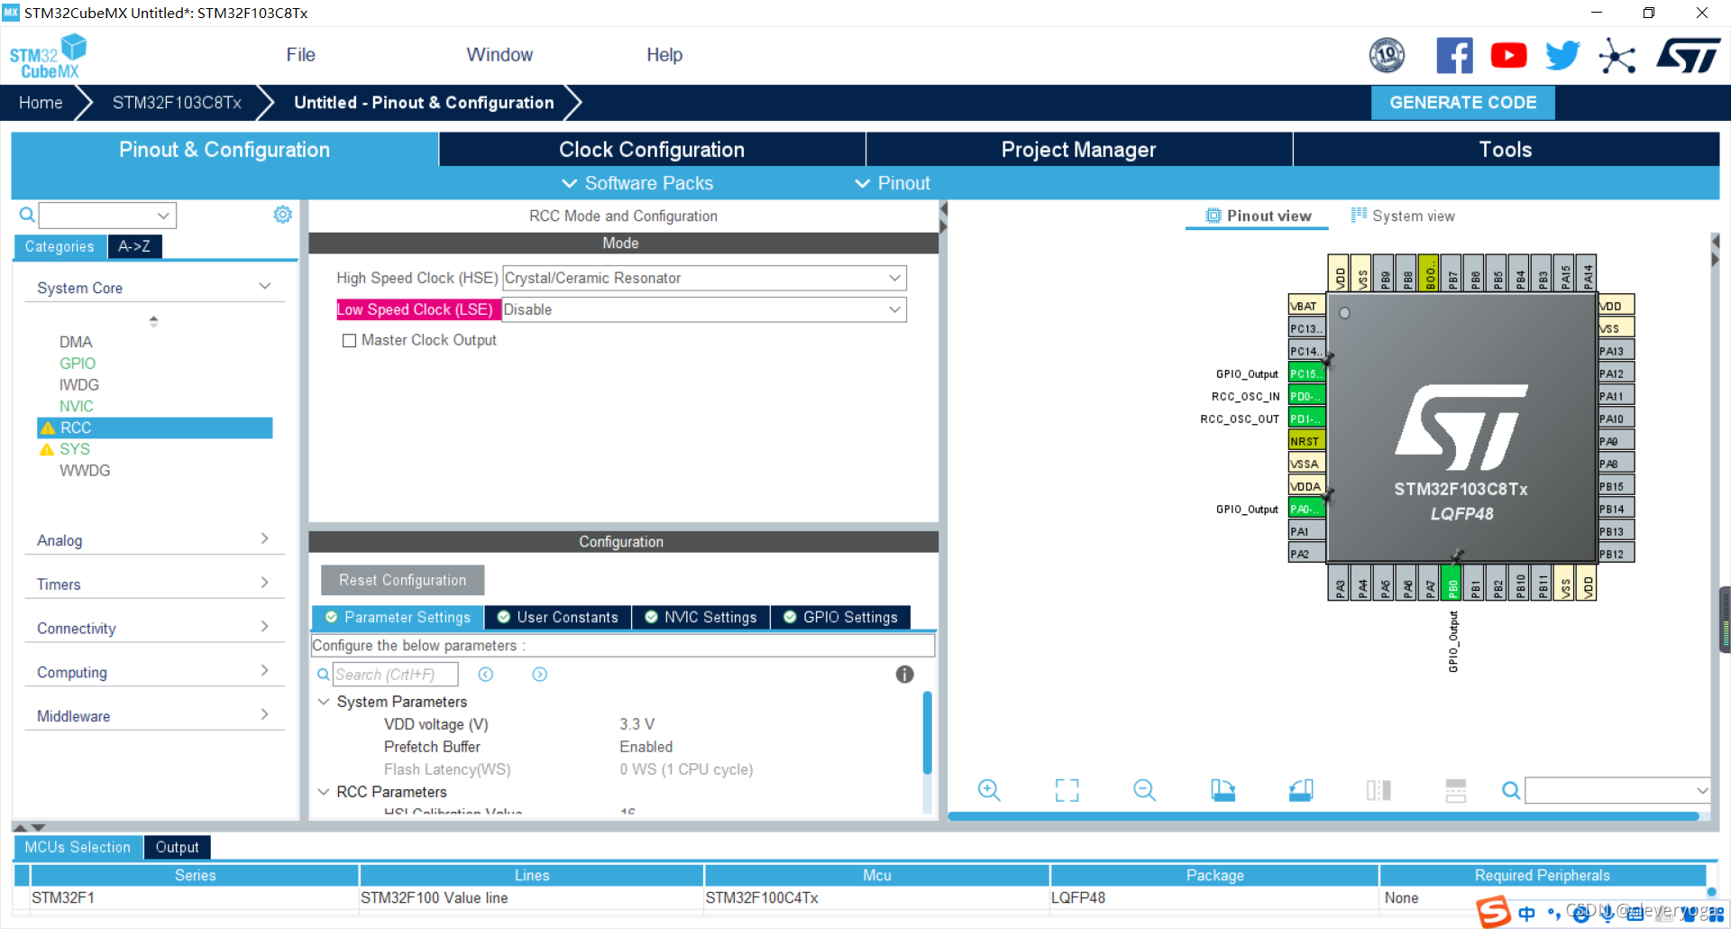
Task: Open the Output tab at bottom
Action: 177,847
